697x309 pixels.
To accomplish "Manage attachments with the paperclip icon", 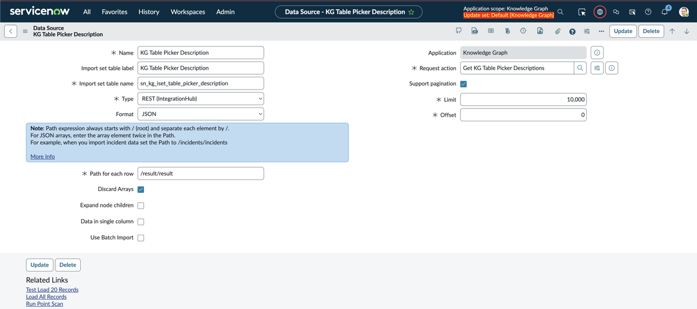I will pos(558,31).
